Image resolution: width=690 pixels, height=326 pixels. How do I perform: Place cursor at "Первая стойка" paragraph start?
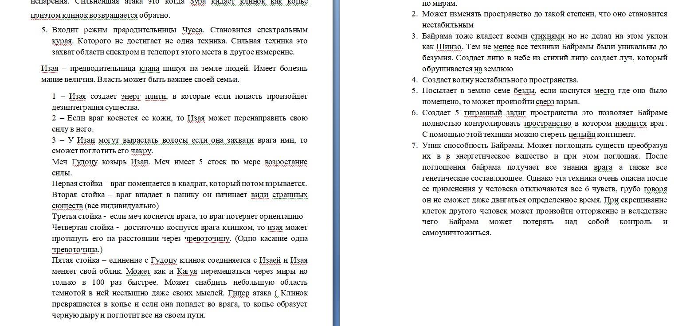coord(52,183)
